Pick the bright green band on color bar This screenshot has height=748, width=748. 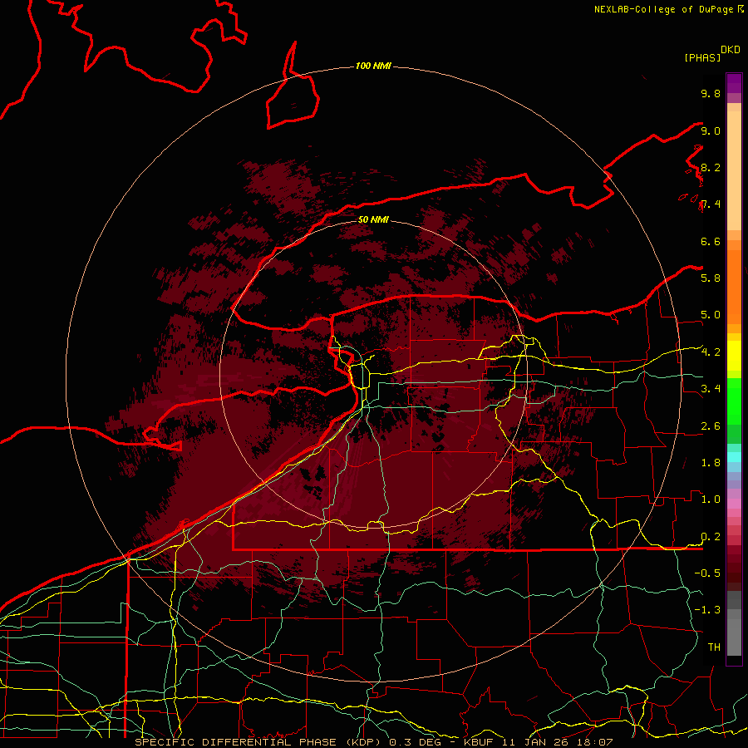pyautogui.click(x=734, y=401)
